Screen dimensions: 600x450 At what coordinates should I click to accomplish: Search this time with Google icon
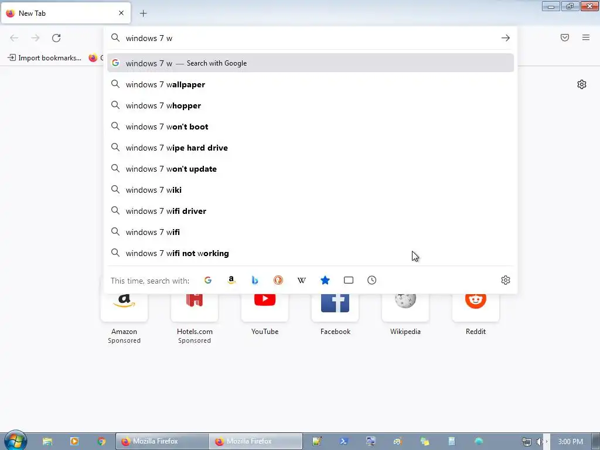[x=208, y=280]
